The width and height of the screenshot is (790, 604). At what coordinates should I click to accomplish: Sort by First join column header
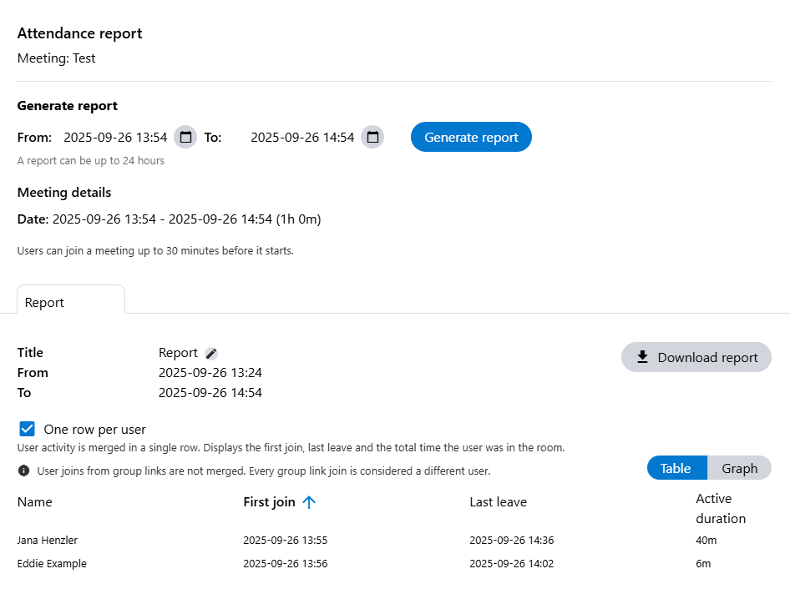(x=269, y=502)
